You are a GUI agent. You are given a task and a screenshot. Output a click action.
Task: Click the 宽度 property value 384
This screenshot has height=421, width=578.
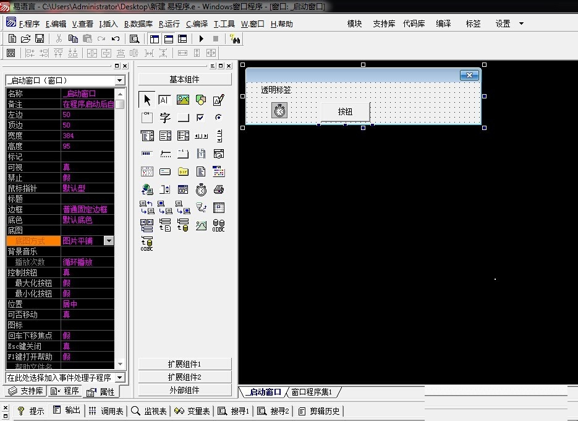[x=87, y=136]
